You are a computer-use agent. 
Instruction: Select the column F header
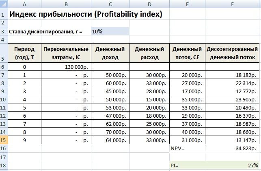click(x=233, y=4)
